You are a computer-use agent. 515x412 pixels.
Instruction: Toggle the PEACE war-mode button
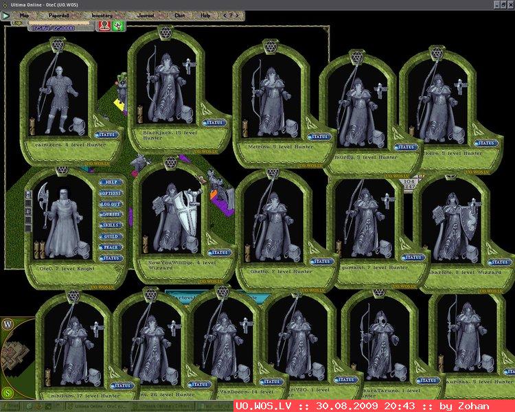point(111,247)
